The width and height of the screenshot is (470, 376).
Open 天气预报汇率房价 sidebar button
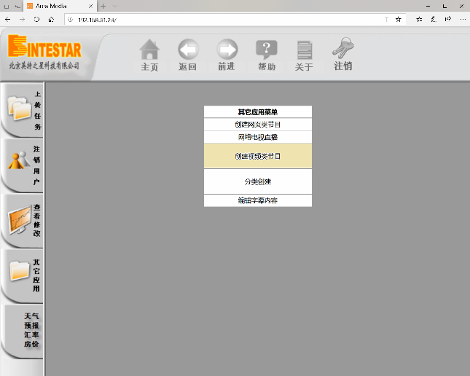(22, 331)
